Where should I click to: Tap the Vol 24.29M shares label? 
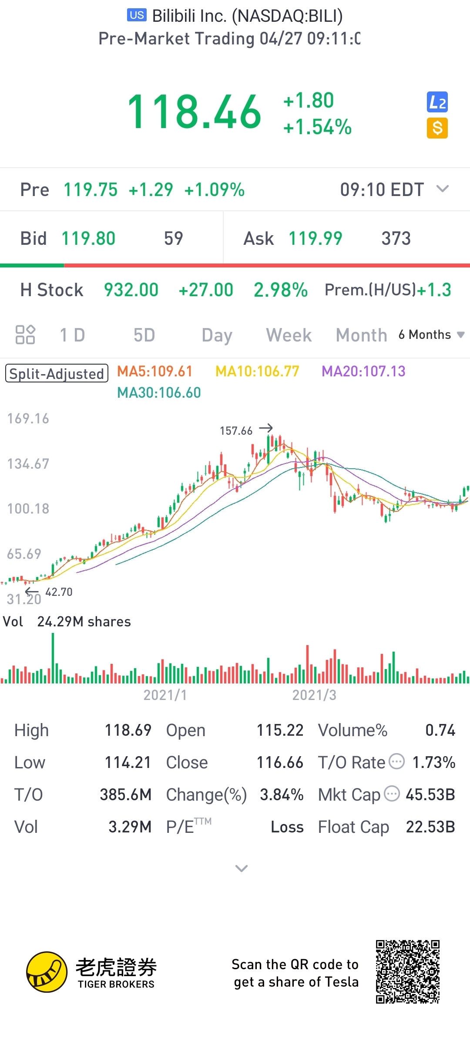click(67, 622)
